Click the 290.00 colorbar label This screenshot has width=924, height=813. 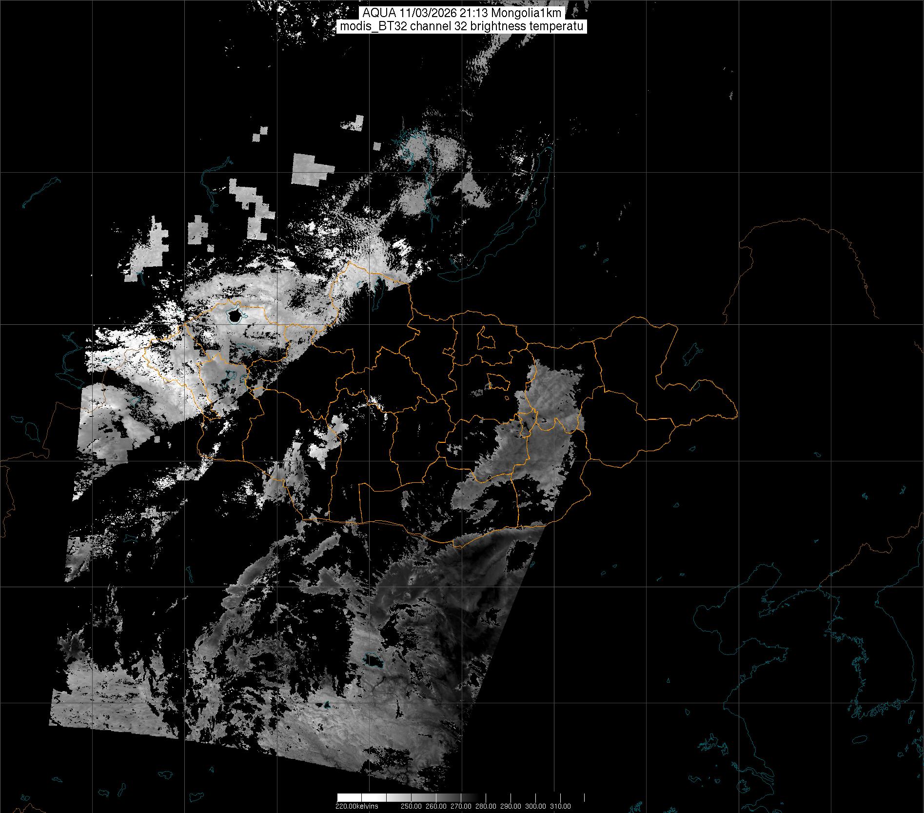511,806
